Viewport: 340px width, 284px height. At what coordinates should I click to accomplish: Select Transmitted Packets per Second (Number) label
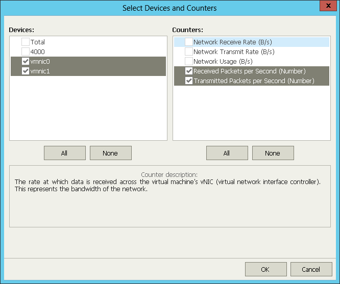[x=254, y=81]
